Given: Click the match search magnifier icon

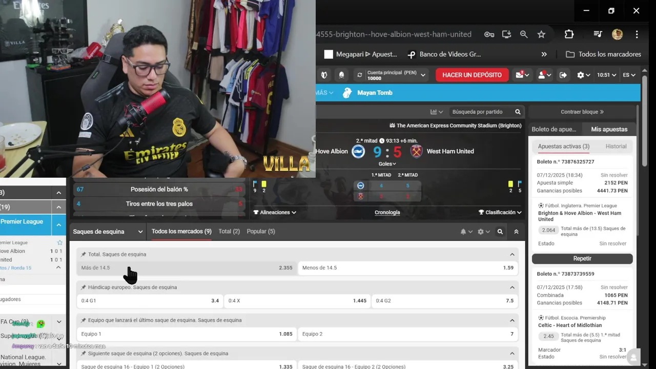Looking at the screenshot, I should click(518, 112).
